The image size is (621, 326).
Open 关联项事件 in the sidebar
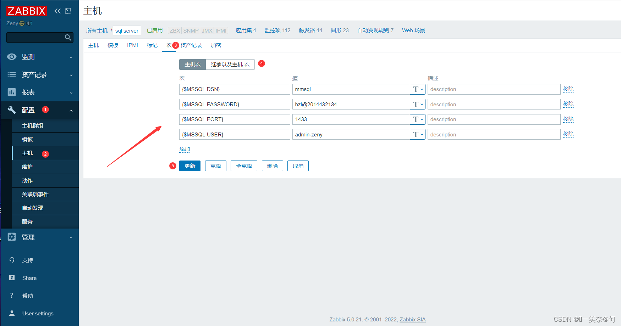(45, 195)
